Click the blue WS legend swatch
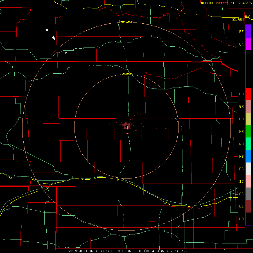Image resolution: width=253 pixels, height=253 pixels. click(248, 156)
